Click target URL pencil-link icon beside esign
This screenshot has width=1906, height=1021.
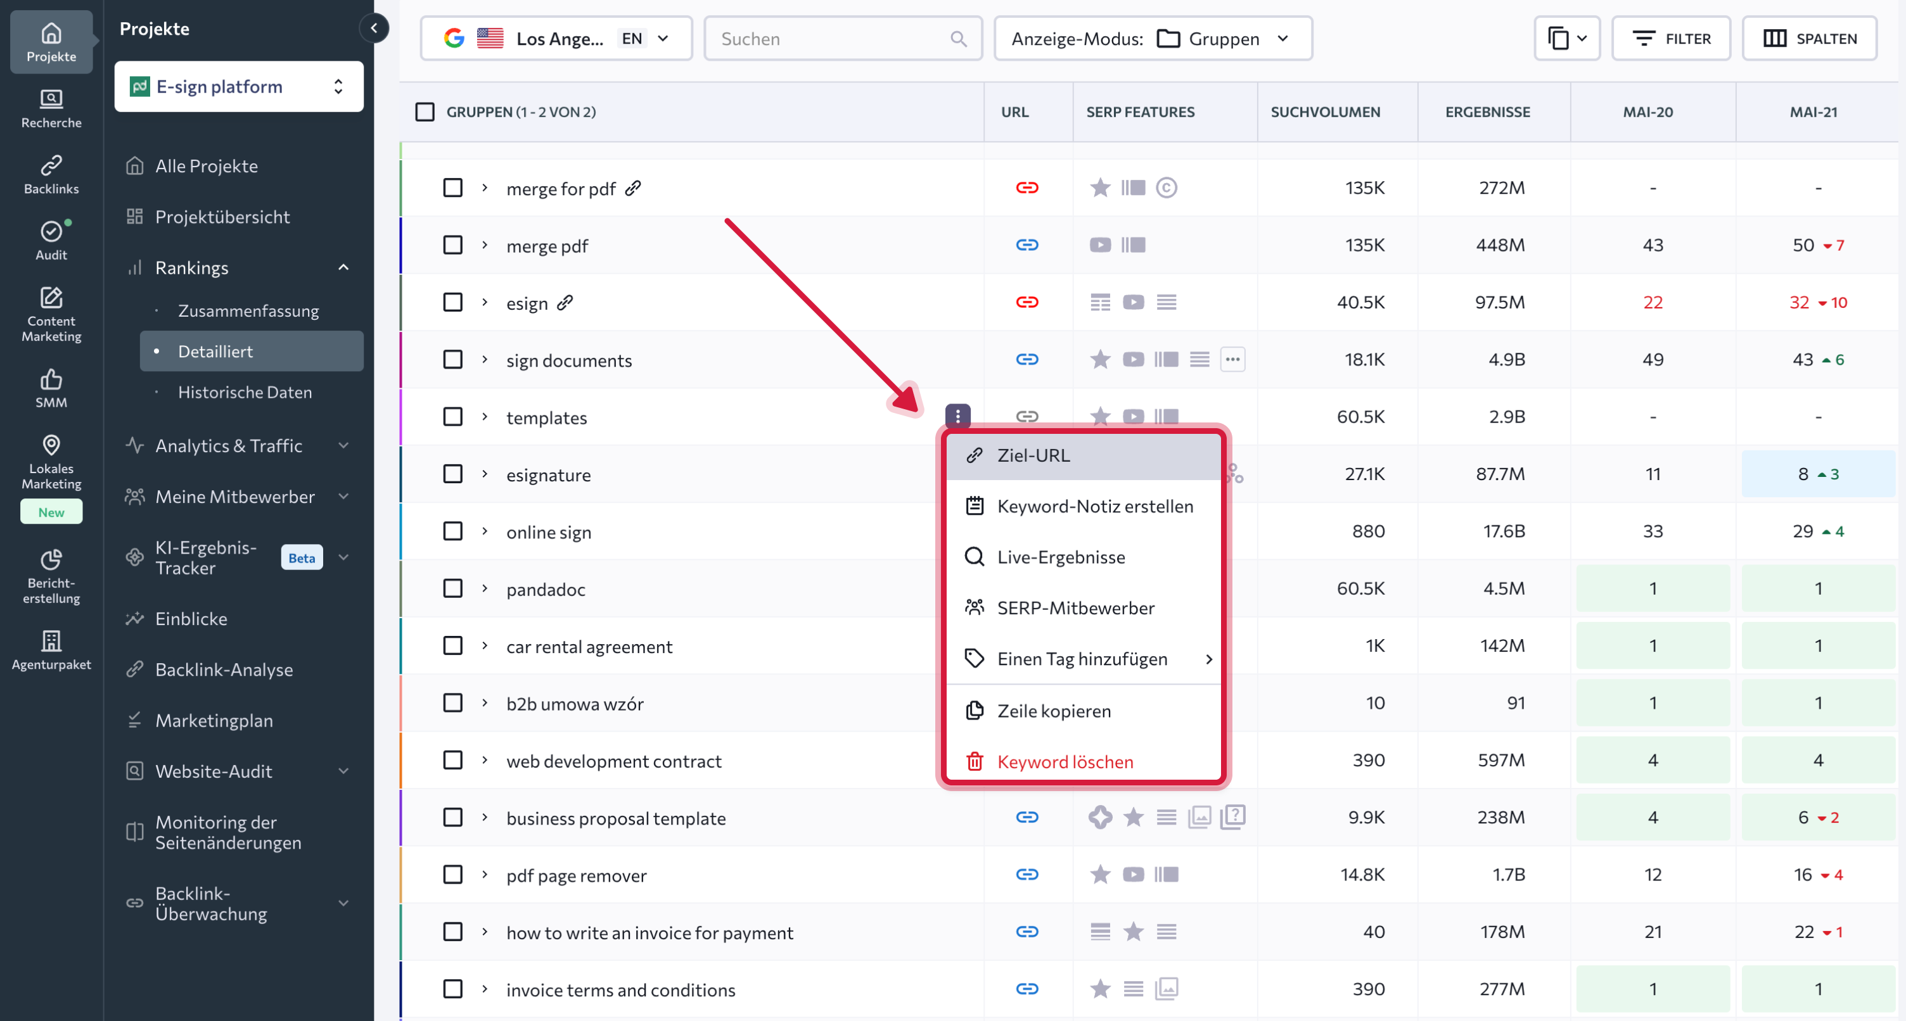tap(565, 303)
